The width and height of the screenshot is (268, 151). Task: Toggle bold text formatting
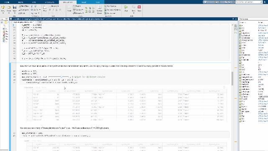[x=50, y=10]
